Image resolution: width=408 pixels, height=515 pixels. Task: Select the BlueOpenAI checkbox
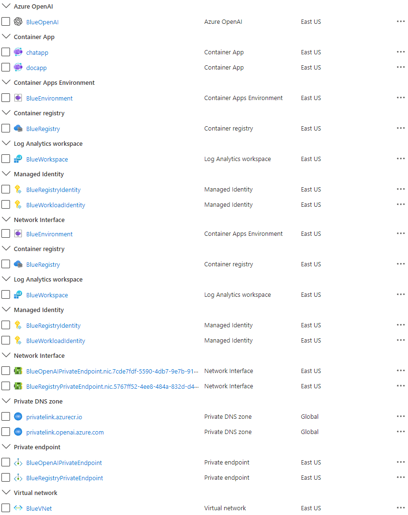click(6, 22)
